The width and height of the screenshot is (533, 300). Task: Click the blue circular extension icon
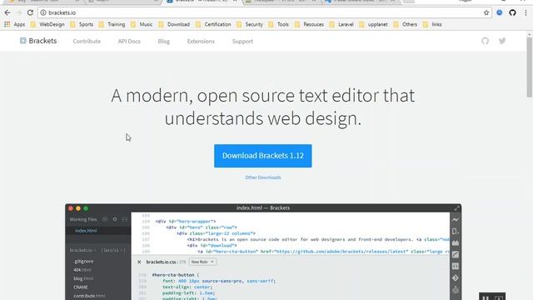499,12
